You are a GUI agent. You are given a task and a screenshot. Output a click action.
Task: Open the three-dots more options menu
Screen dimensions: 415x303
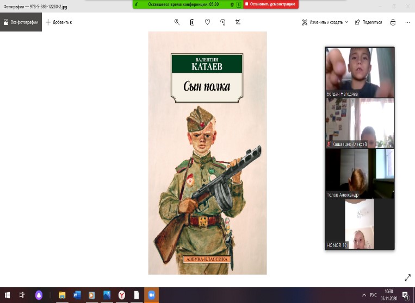coord(407,22)
